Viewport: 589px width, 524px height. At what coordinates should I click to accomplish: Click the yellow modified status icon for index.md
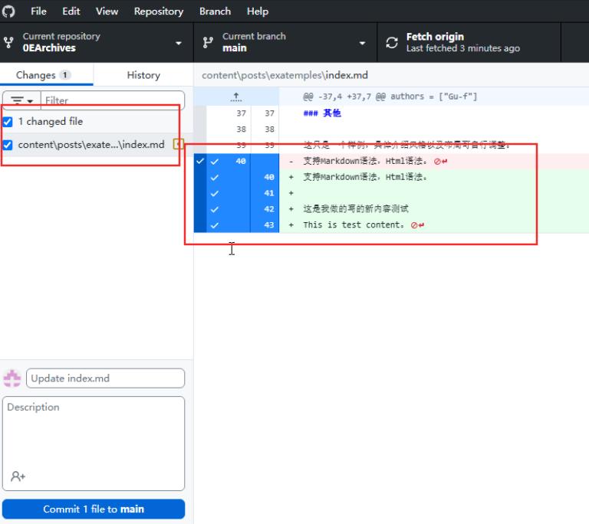pyautogui.click(x=178, y=144)
